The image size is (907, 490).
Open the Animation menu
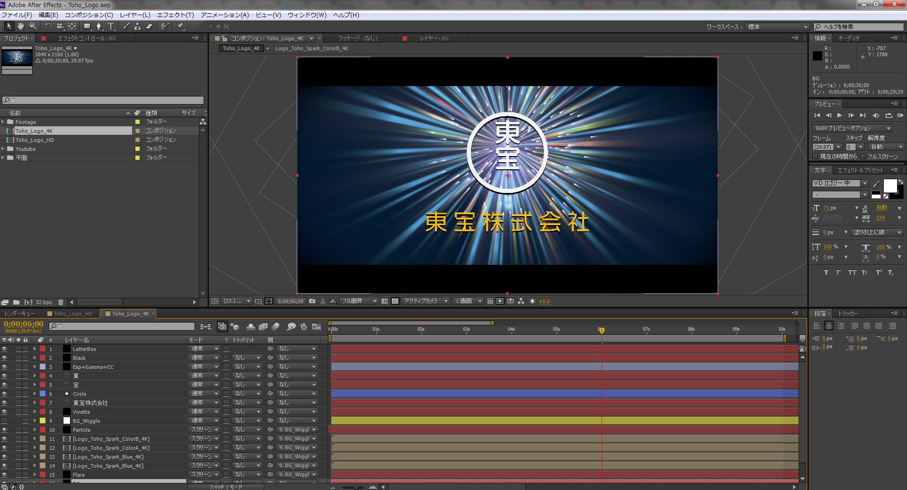tap(224, 15)
